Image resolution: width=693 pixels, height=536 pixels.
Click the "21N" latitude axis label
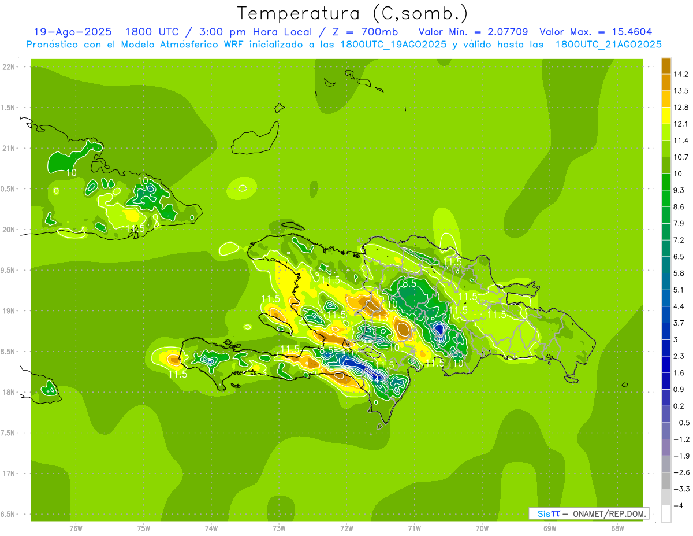pos(10,148)
